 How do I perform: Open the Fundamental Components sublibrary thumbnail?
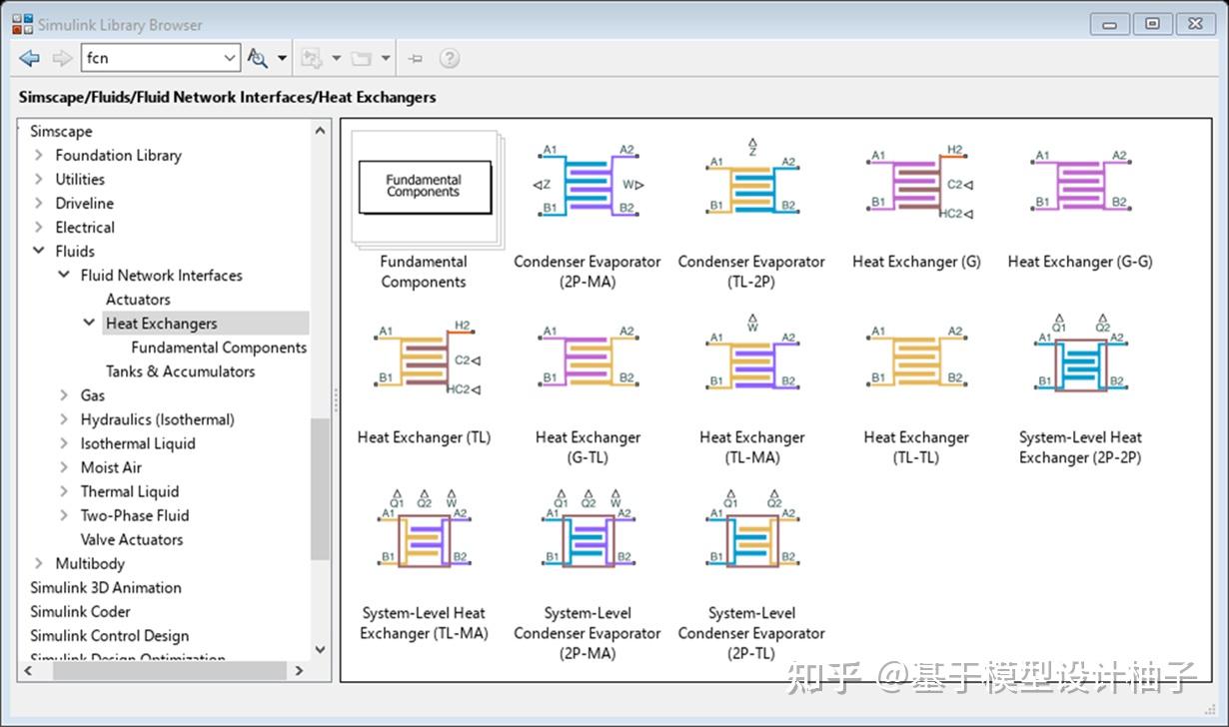point(423,185)
